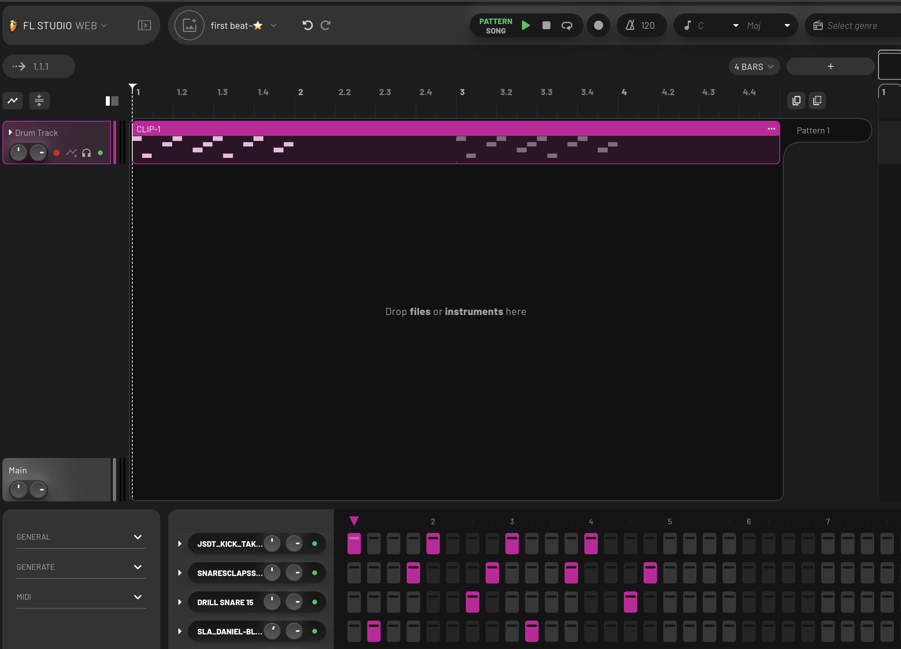Expand the SLA_DANIEL-BL channel arrow
Viewport: 901px width, 649px height.
tap(180, 631)
